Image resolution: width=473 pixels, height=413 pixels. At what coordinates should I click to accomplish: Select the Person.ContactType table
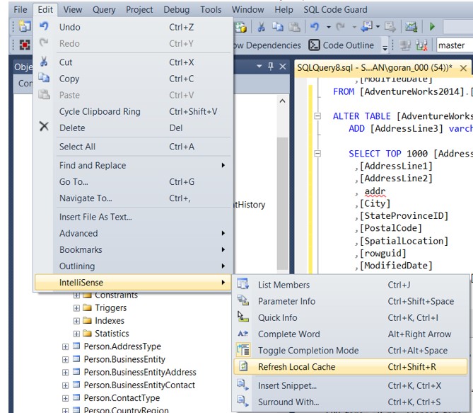pos(122,398)
